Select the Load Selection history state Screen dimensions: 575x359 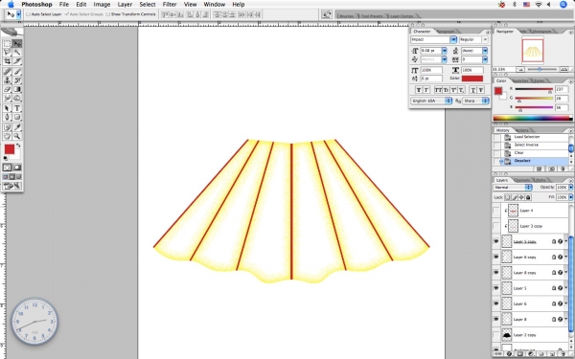[526, 137]
